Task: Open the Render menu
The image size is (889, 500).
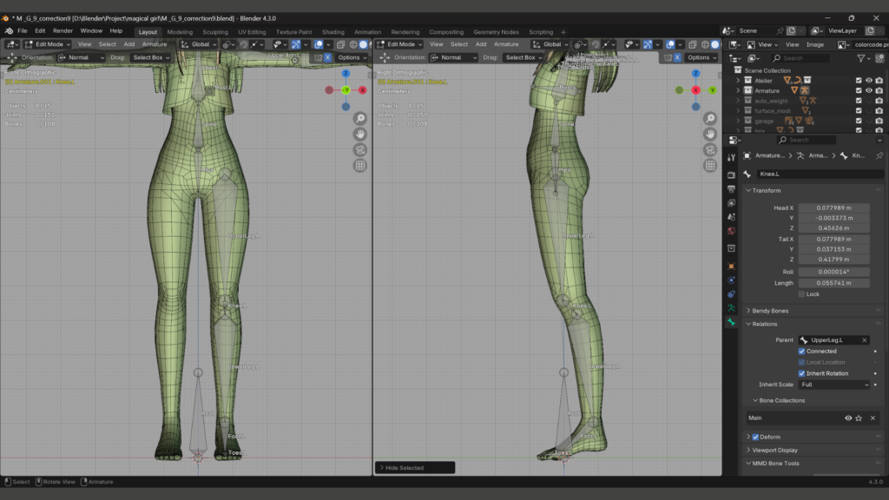Action: (63, 30)
